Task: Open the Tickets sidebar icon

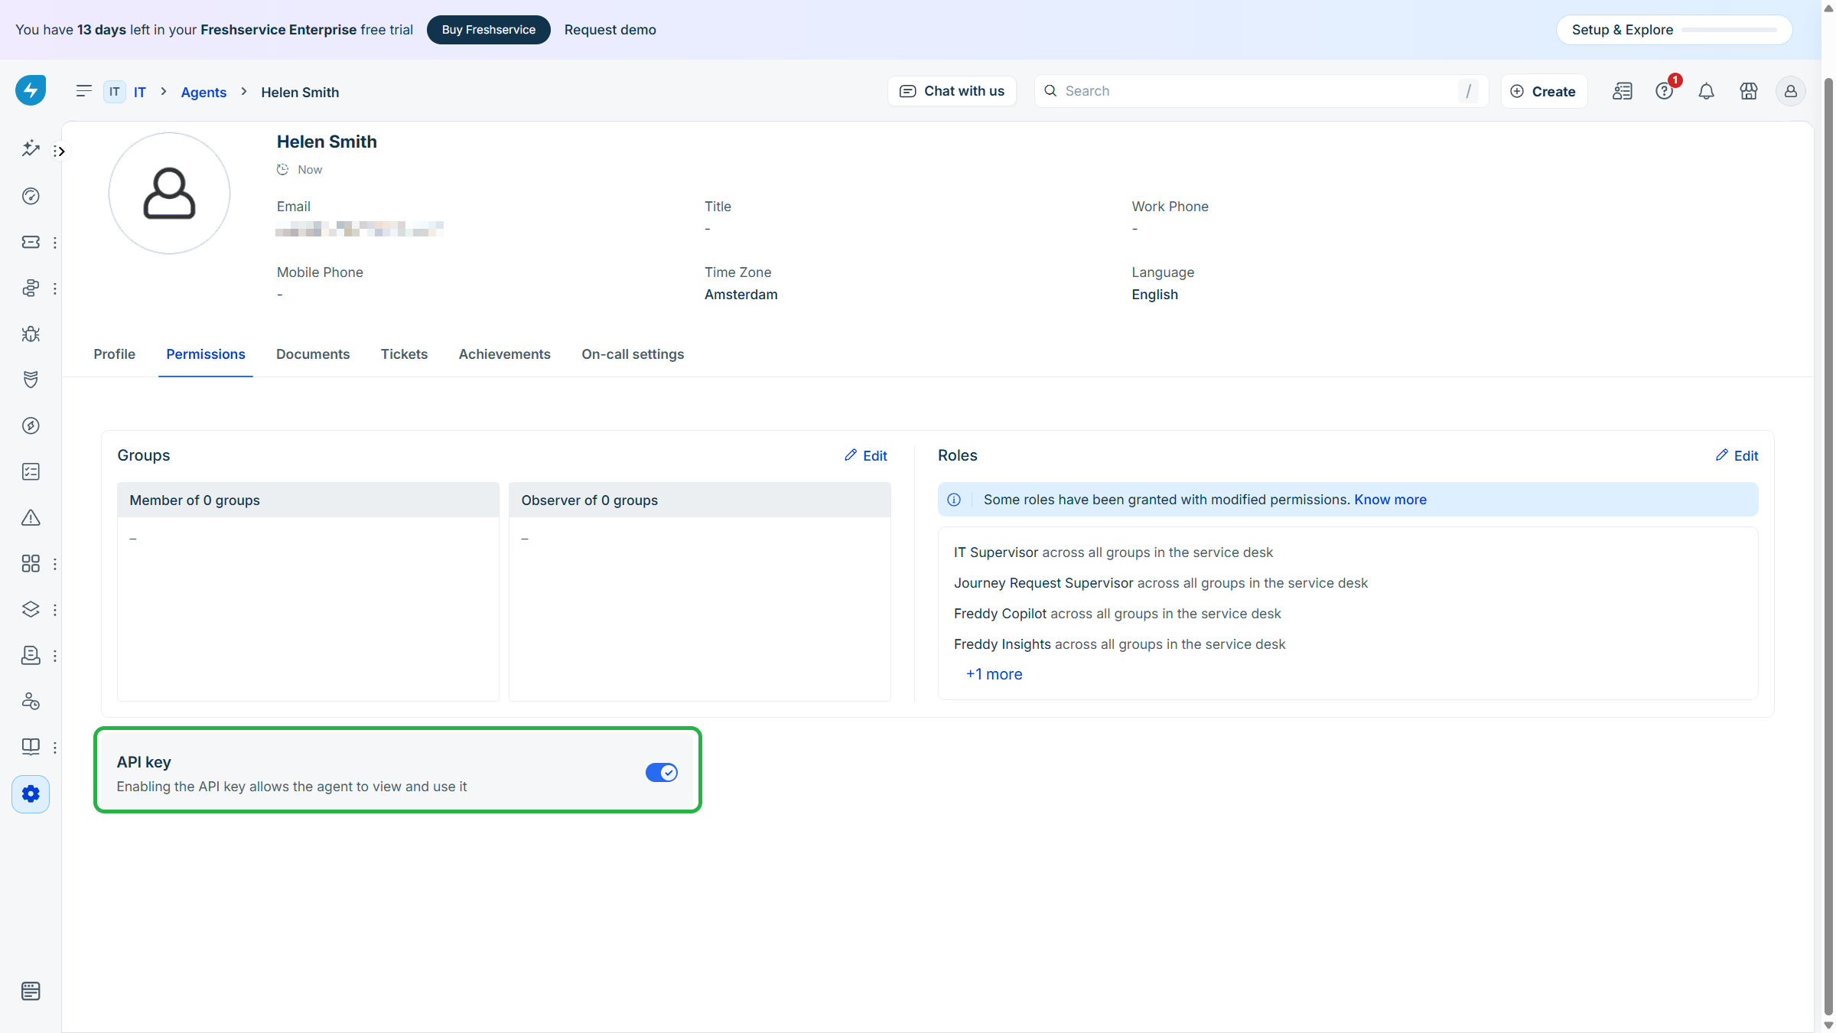Action: tap(31, 242)
